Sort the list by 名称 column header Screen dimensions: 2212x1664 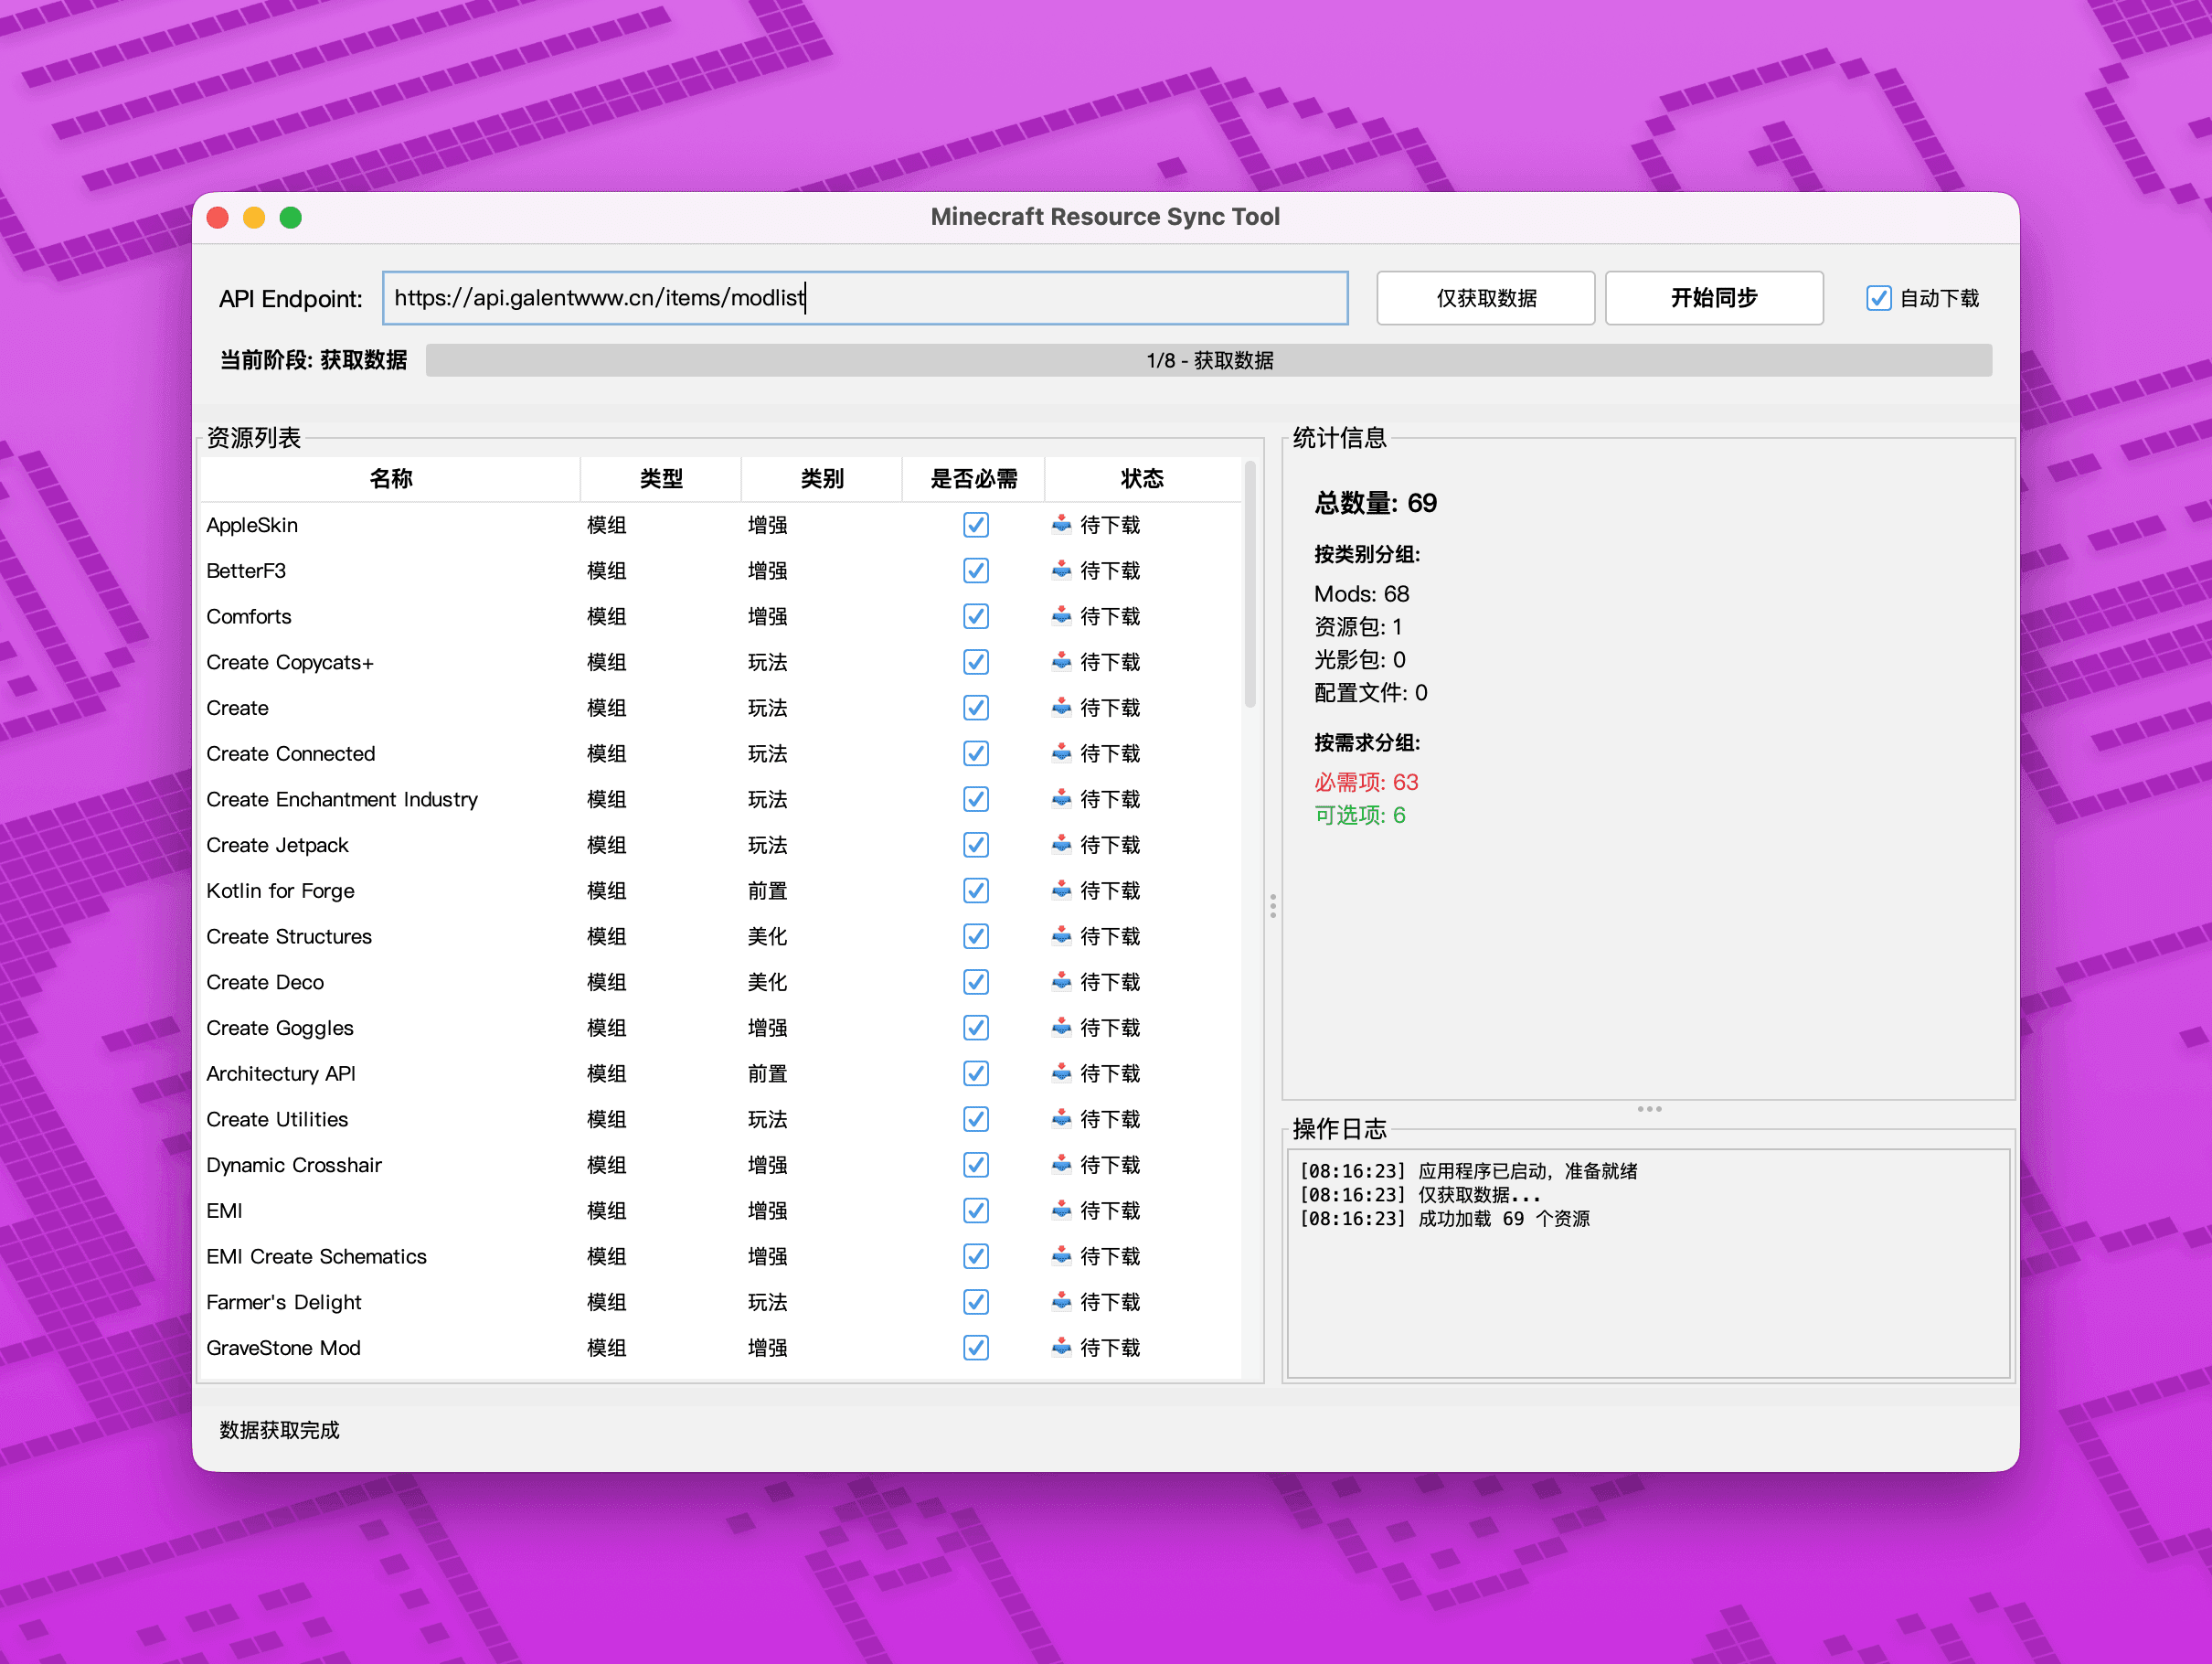tap(390, 479)
